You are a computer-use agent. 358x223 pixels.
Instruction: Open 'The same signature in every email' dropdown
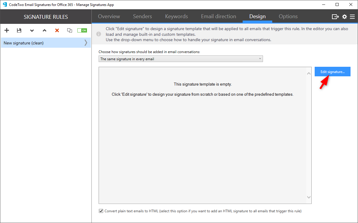(180, 59)
